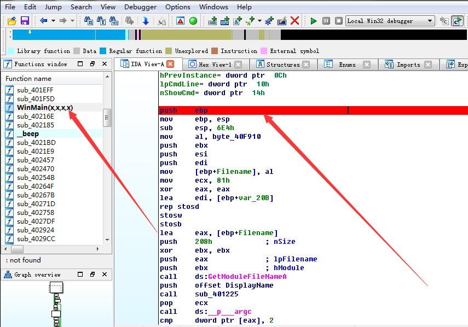
Task: Open the Windows menu
Action: point(213,7)
